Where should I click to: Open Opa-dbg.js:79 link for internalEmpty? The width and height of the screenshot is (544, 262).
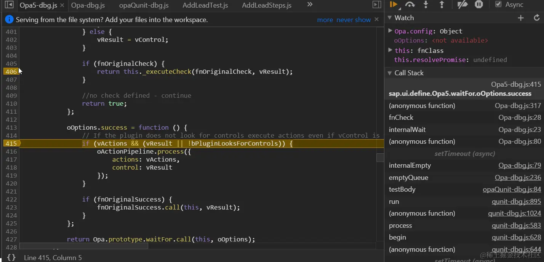pos(520,165)
